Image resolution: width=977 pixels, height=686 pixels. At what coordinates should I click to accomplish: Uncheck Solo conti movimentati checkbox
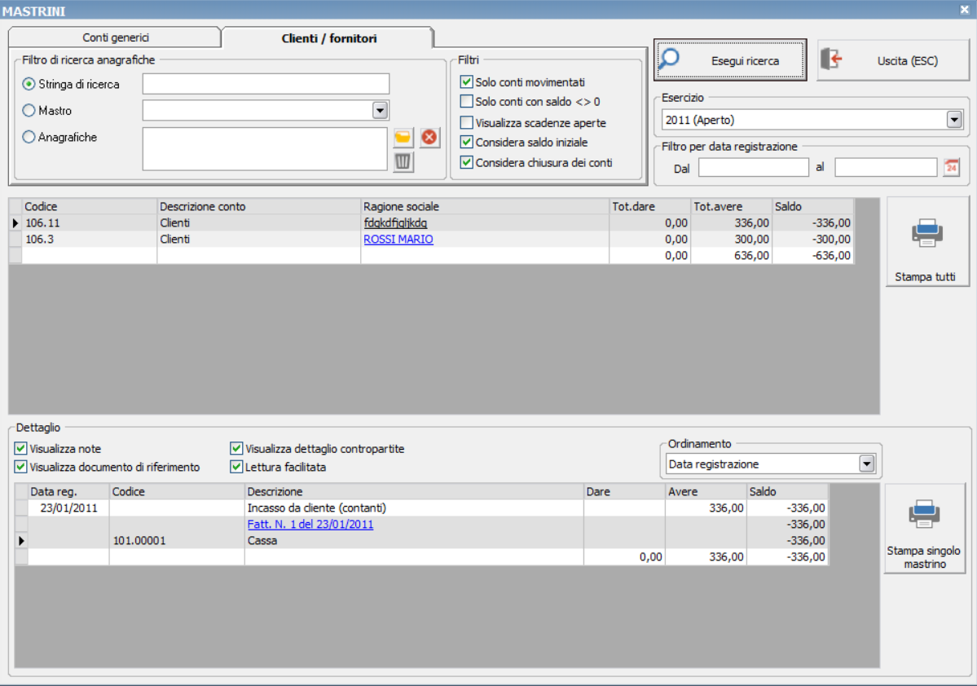(467, 82)
